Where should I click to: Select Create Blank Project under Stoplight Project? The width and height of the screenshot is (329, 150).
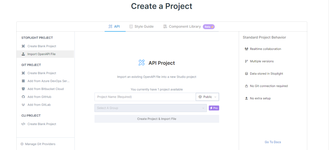point(45,46)
